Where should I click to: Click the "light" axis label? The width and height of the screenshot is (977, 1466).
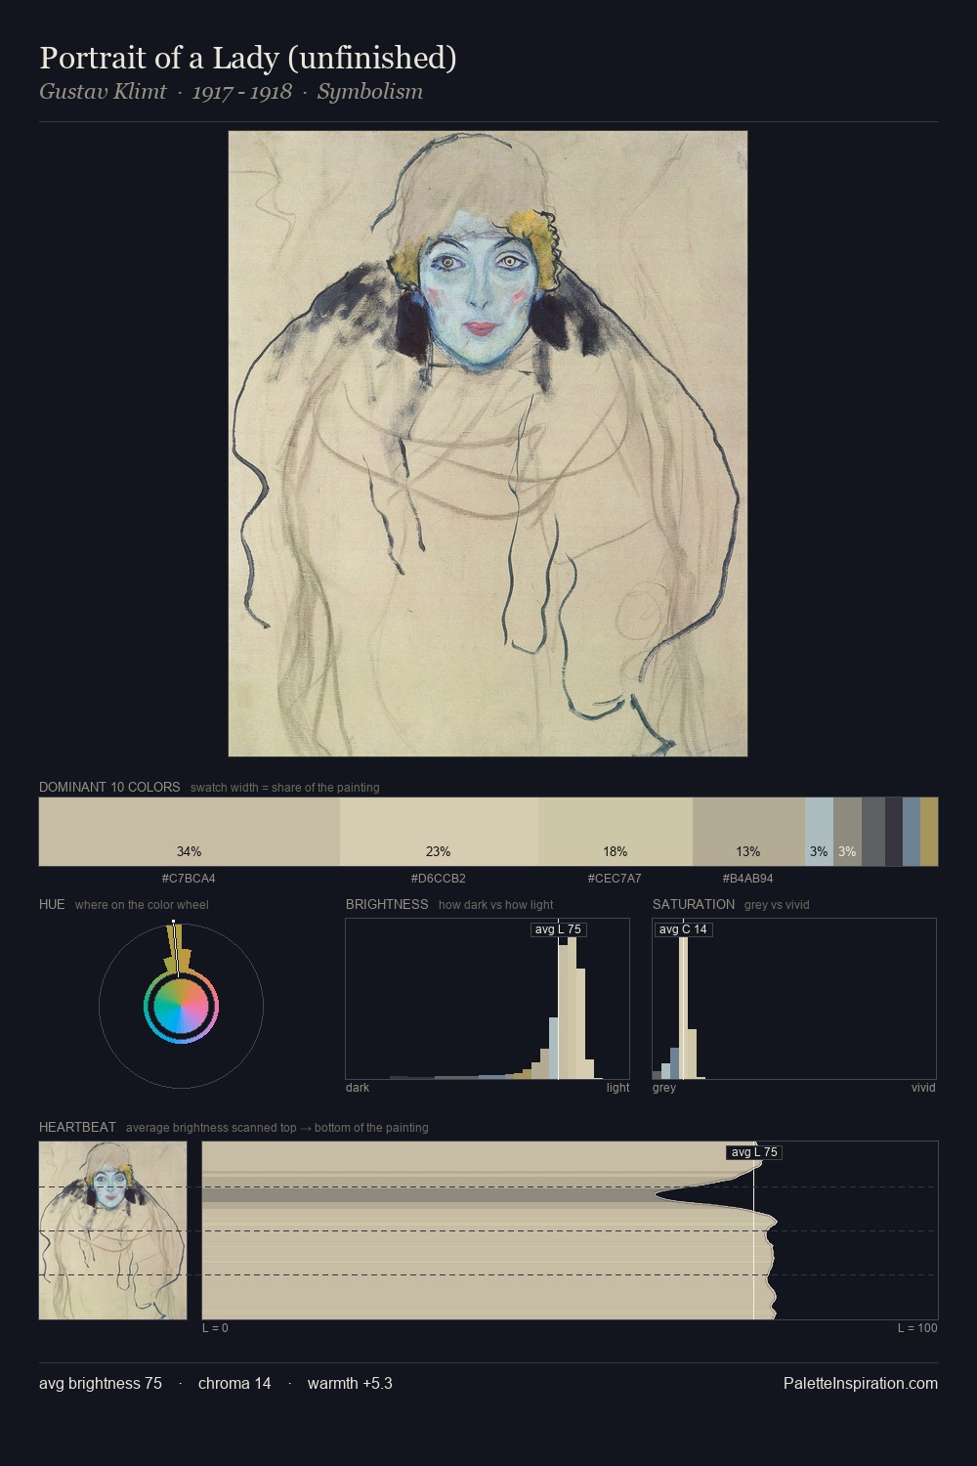point(618,1088)
